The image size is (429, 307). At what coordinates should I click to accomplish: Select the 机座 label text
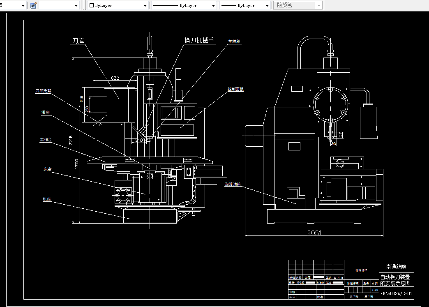47,199
